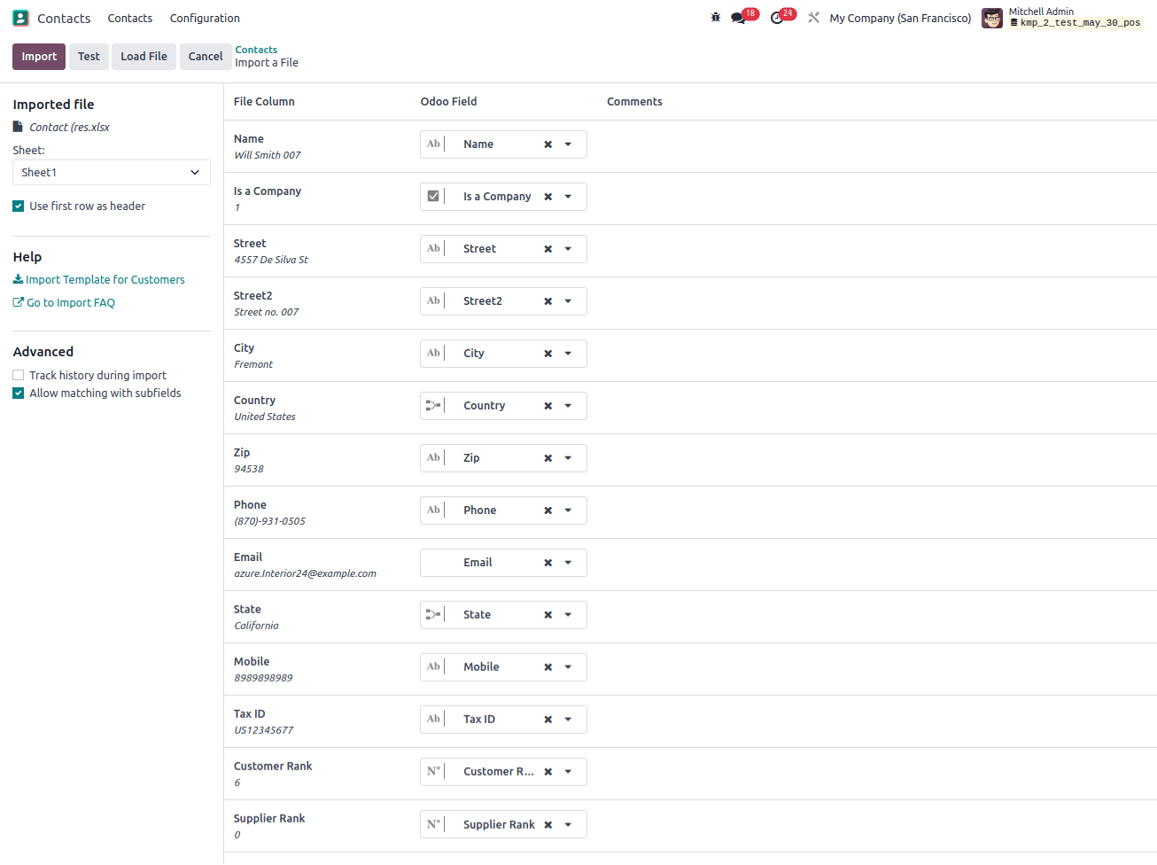Switch company via My Company (San Francisco)
The width and height of the screenshot is (1157, 865).
point(900,18)
